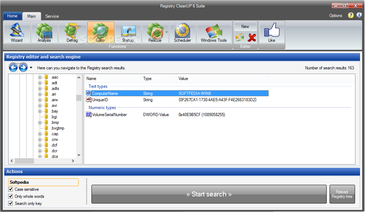
Task: Click the tree vertical scrollbar thumb
Action: pos(79,98)
